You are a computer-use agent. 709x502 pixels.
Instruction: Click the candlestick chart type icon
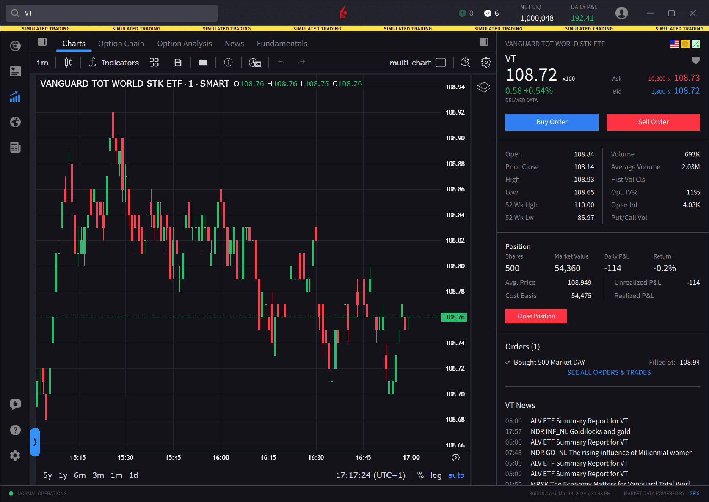tap(68, 63)
